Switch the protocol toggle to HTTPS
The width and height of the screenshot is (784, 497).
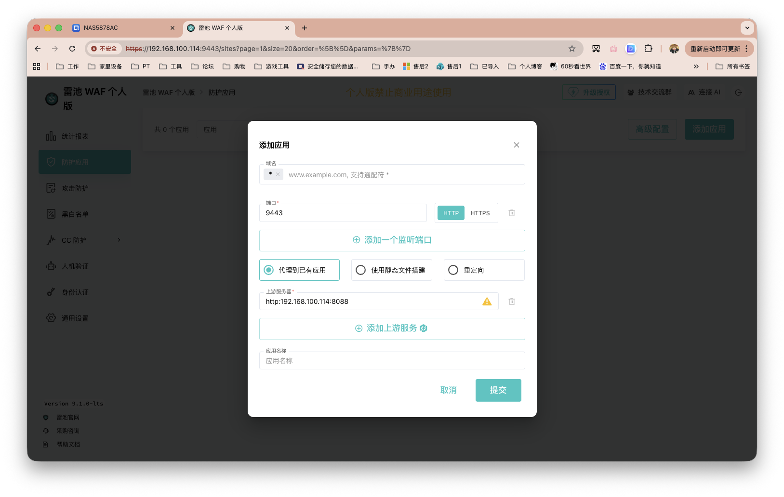pos(480,213)
